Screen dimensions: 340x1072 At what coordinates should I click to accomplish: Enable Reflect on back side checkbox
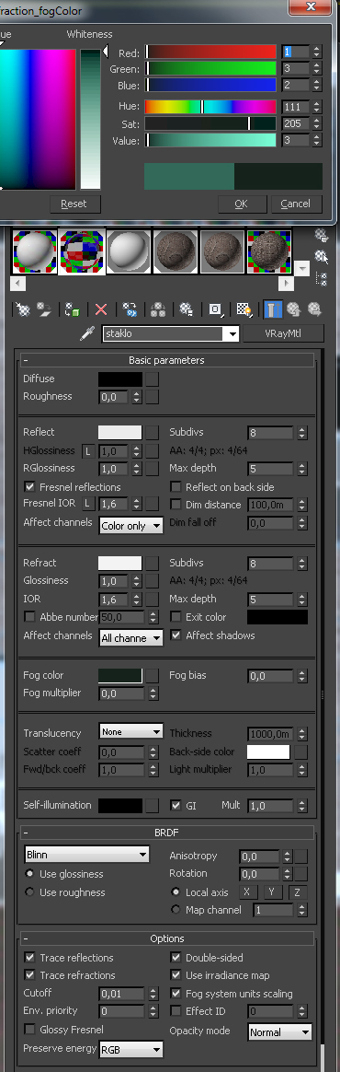point(176,487)
